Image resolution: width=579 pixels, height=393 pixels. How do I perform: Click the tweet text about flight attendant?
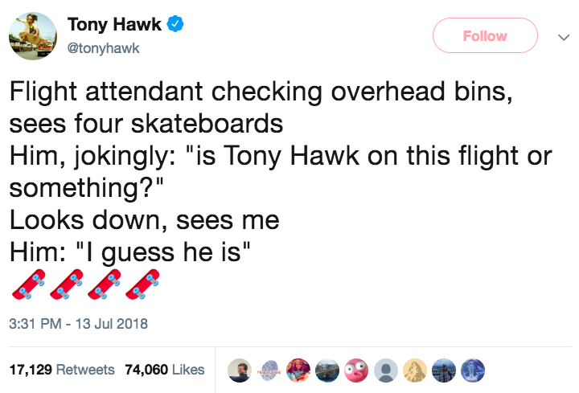281,172
